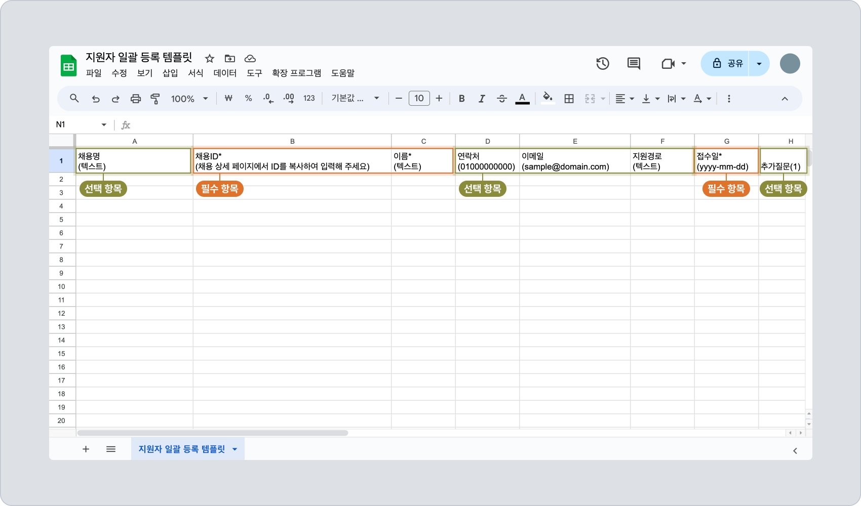This screenshot has width=861, height=506.
Task: Click the undo arrow icon
Action: pos(96,99)
